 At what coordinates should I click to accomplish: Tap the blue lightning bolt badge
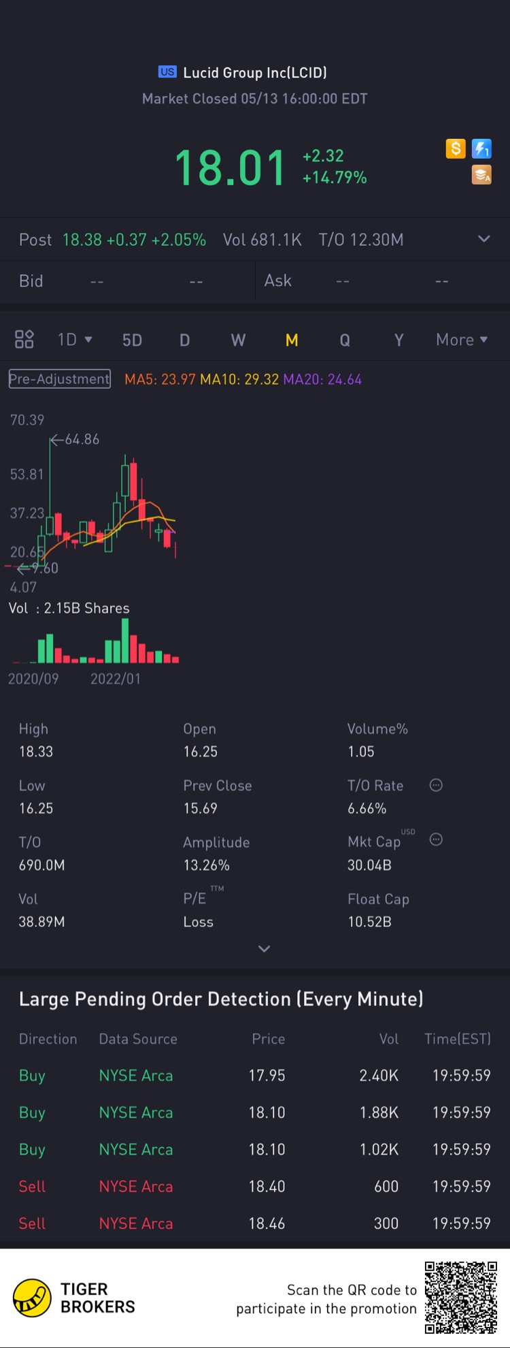481,148
